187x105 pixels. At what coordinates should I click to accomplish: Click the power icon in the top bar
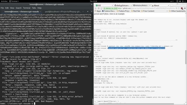(183, 1)
